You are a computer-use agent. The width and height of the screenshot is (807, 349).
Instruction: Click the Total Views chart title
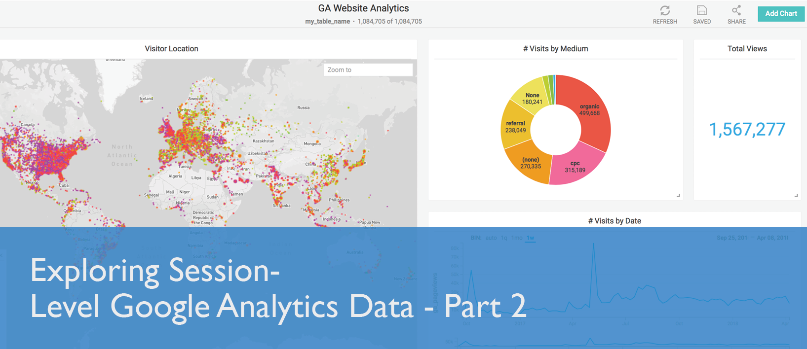747,49
